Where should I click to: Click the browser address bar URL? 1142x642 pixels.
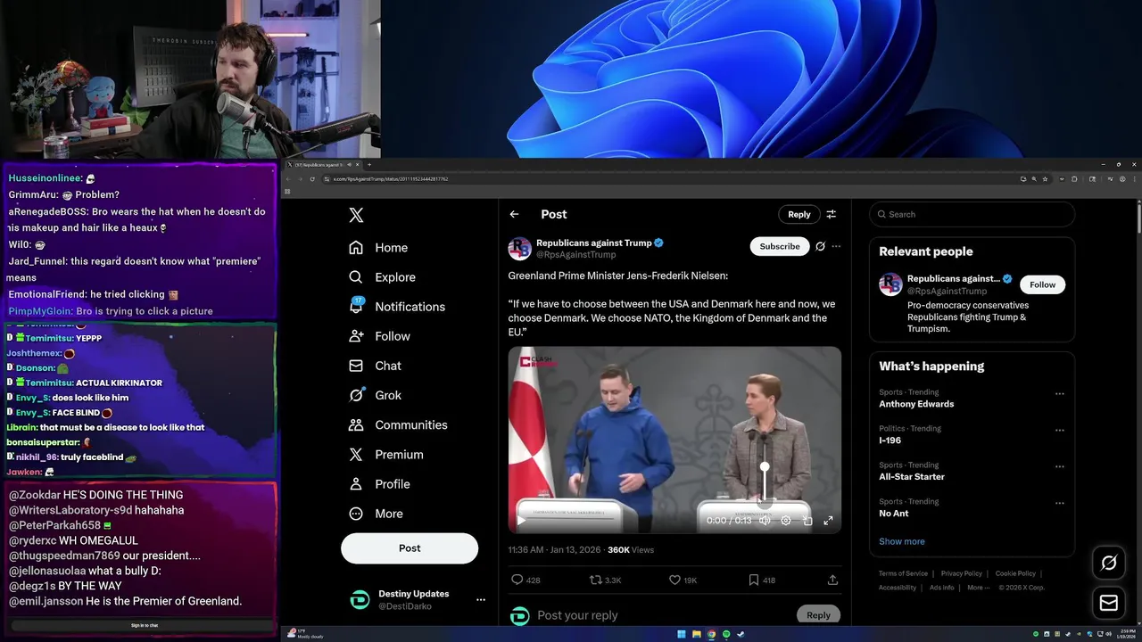tap(390, 179)
